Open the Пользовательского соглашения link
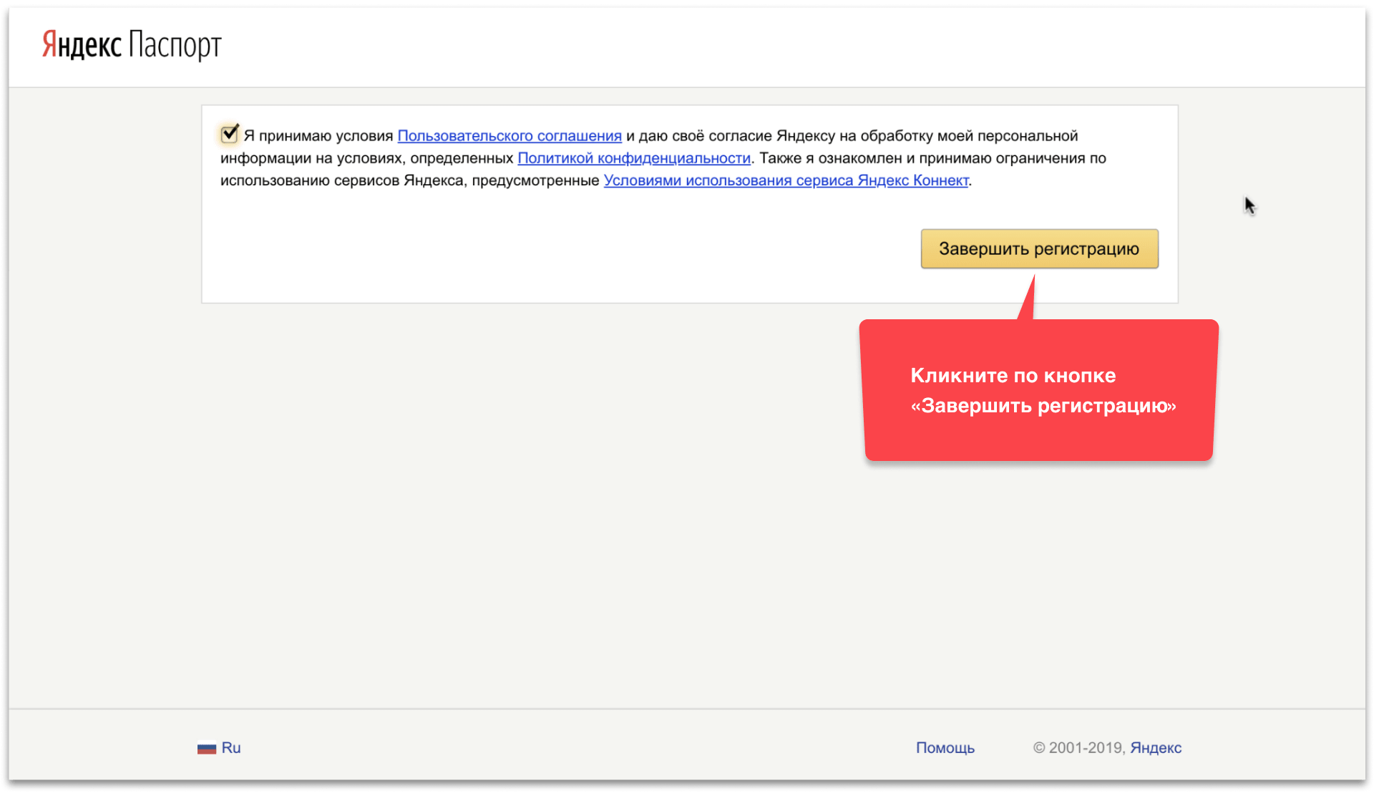This screenshot has height=796, width=1374. pos(509,136)
